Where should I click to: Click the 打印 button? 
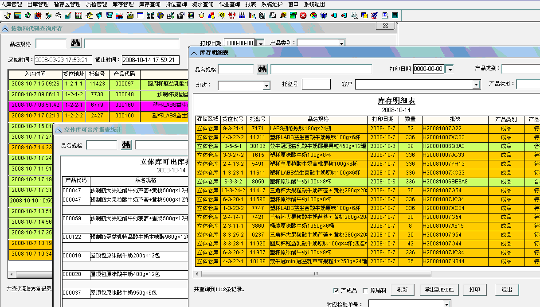475,290
